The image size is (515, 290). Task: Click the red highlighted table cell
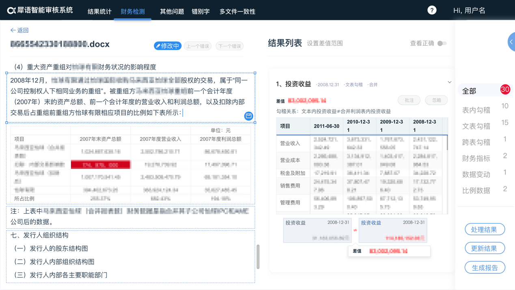tap(101, 164)
